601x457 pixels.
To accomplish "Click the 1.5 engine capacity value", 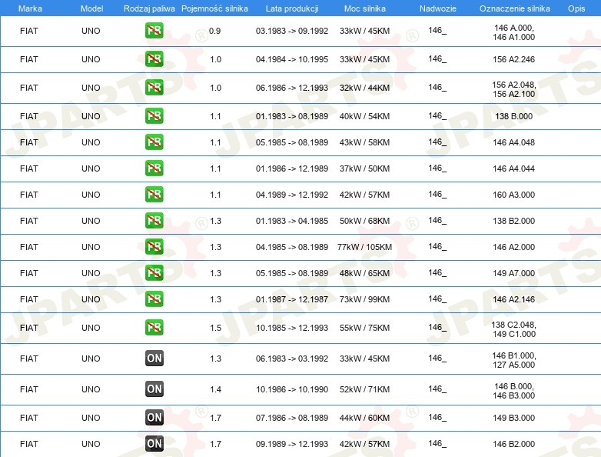I will pos(215,328).
